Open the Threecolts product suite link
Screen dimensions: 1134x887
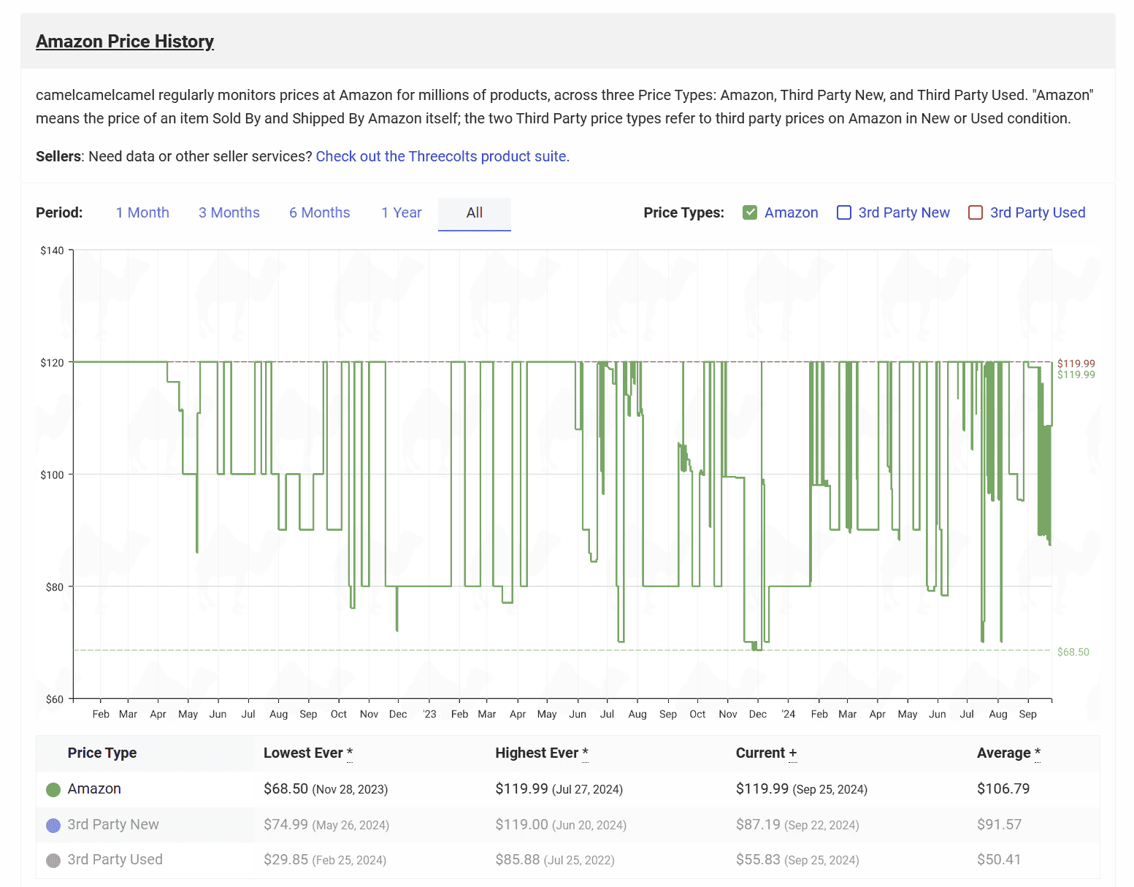(443, 156)
